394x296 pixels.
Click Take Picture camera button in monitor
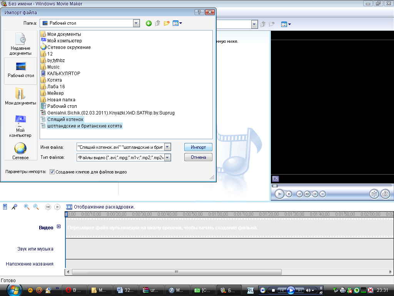coord(386,194)
